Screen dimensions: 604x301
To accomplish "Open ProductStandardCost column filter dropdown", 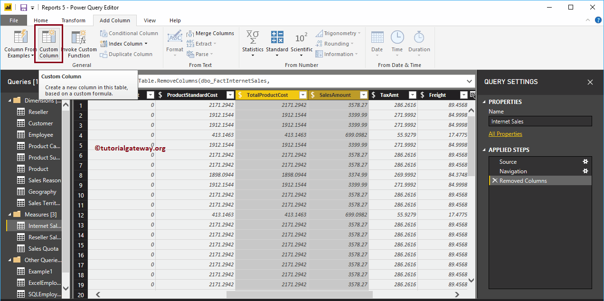I will [230, 95].
